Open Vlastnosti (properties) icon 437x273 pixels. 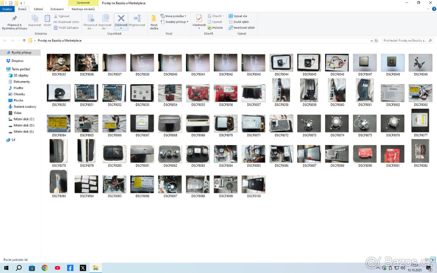click(x=199, y=21)
